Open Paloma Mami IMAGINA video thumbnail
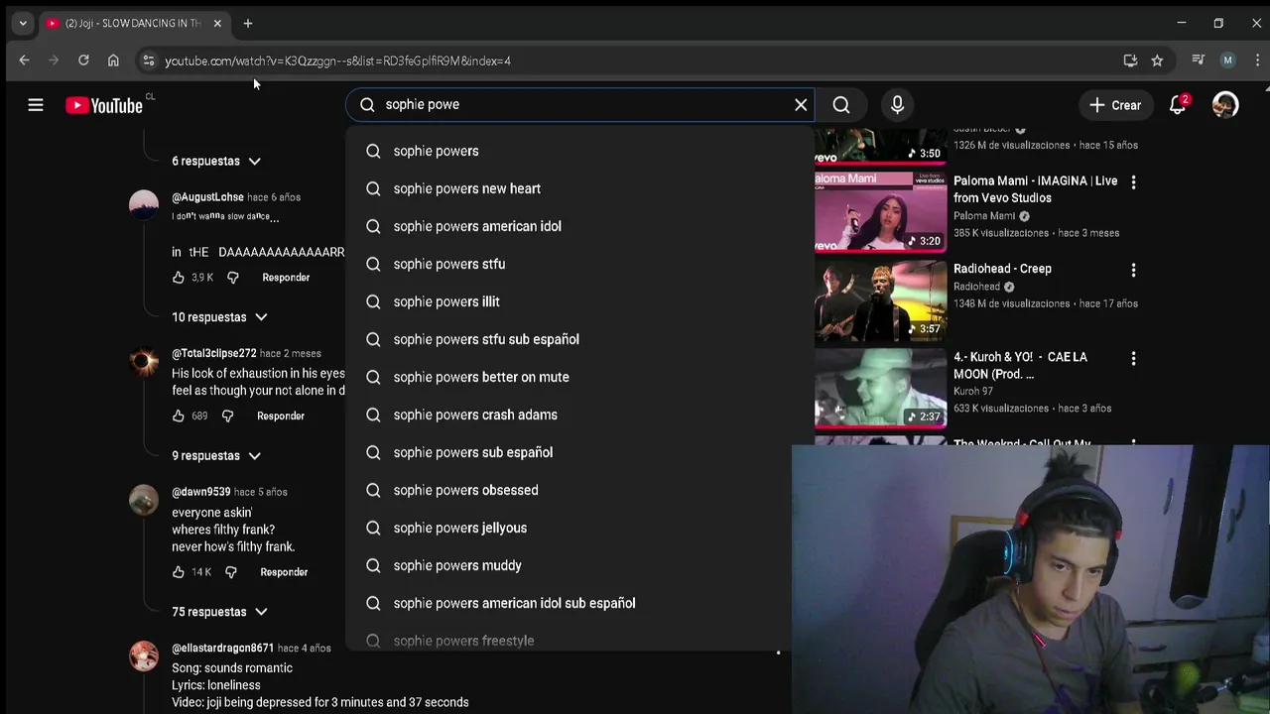This screenshot has height=714, width=1270. click(x=881, y=211)
